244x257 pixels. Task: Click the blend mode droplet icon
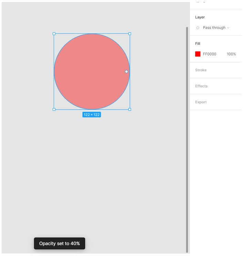click(x=198, y=28)
